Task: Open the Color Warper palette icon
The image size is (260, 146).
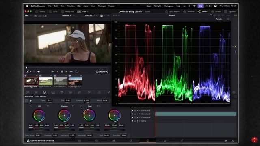Action: (99, 92)
